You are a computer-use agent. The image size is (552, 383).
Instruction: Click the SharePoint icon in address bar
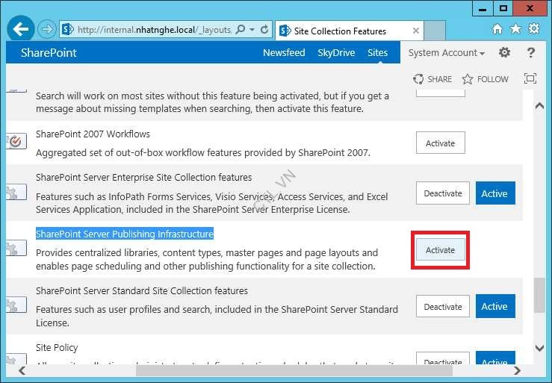coord(67,30)
